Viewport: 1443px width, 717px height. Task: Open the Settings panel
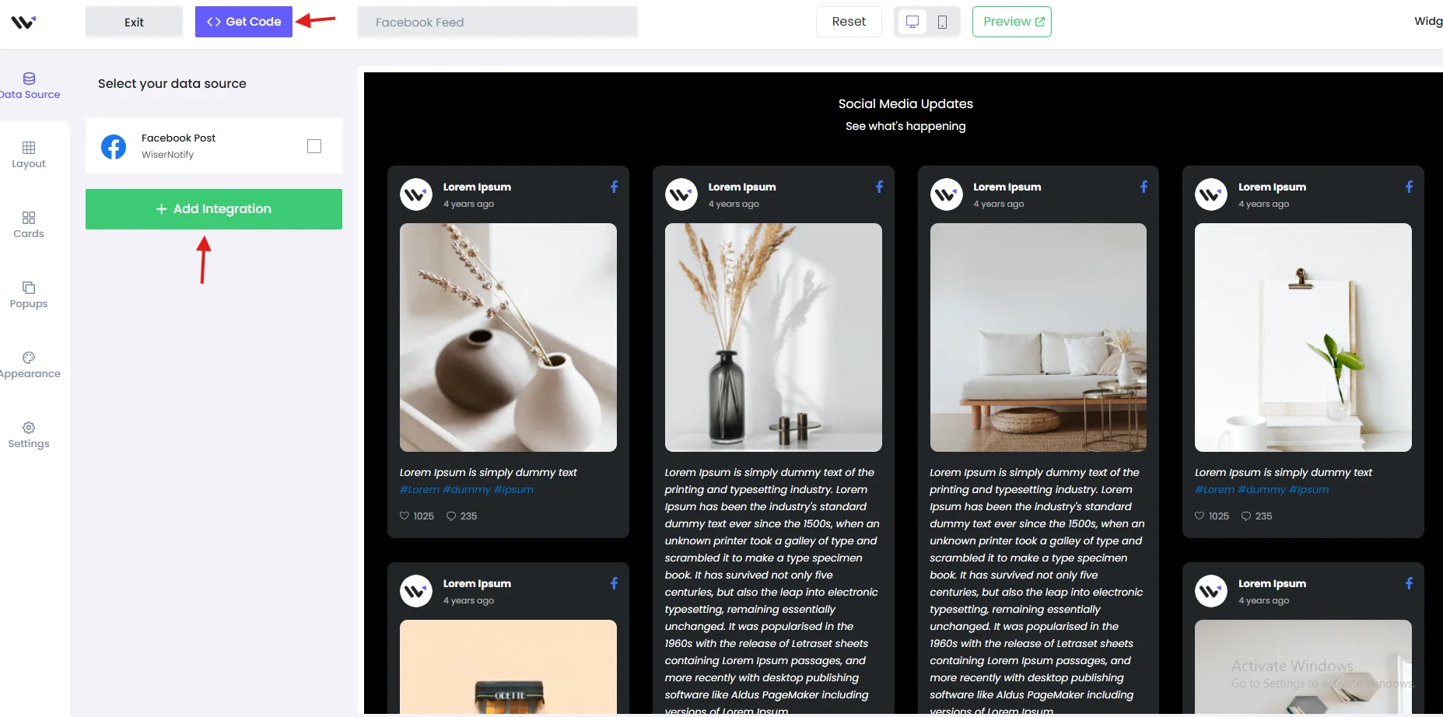[x=29, y=435]
